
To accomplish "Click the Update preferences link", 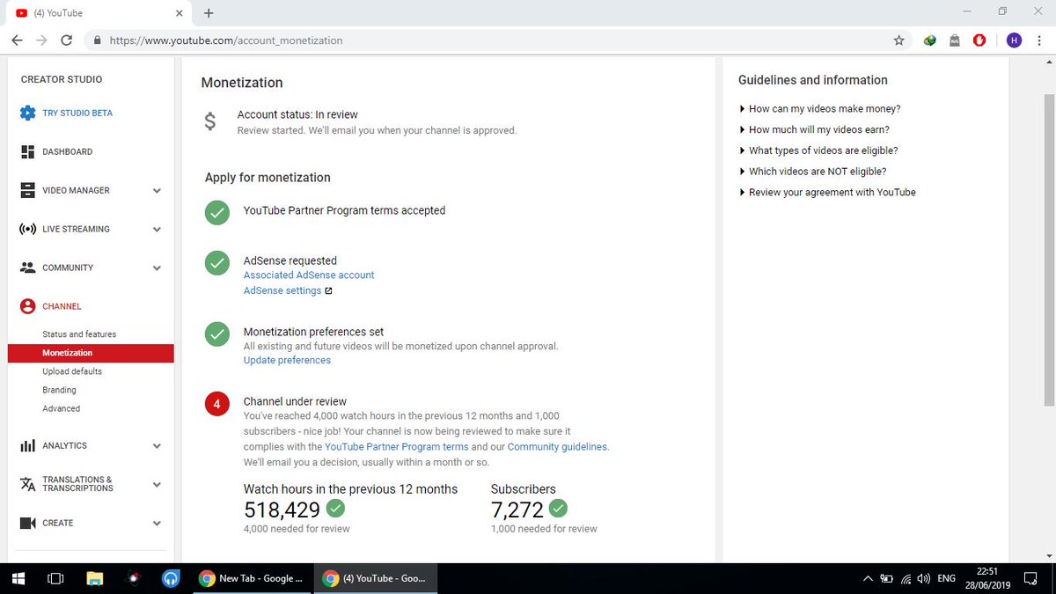I will point(287,360).
